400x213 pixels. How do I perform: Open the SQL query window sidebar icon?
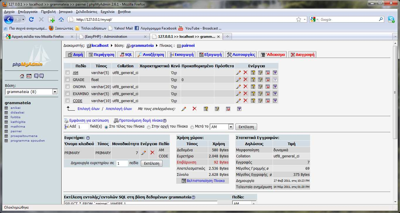(29, 76)
